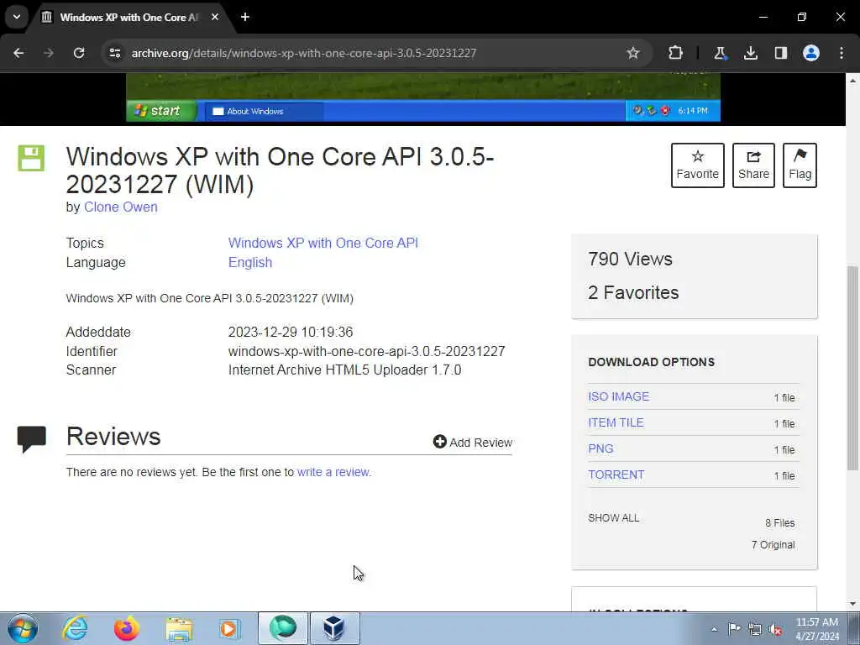Open uploader Clone Owen's profile

[121, 207]
